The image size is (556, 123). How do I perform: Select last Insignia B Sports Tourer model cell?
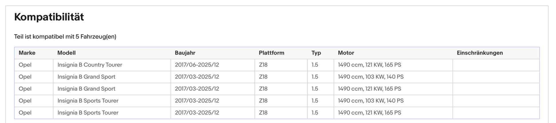point(112,112)
